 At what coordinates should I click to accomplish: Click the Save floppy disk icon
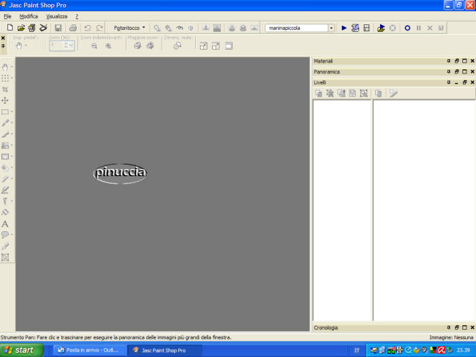coord(58,28)
